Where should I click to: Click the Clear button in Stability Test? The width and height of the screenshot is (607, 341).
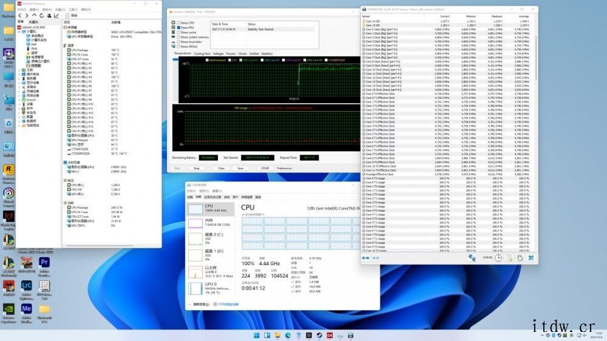pyautogui.click(x=221, y=168)
